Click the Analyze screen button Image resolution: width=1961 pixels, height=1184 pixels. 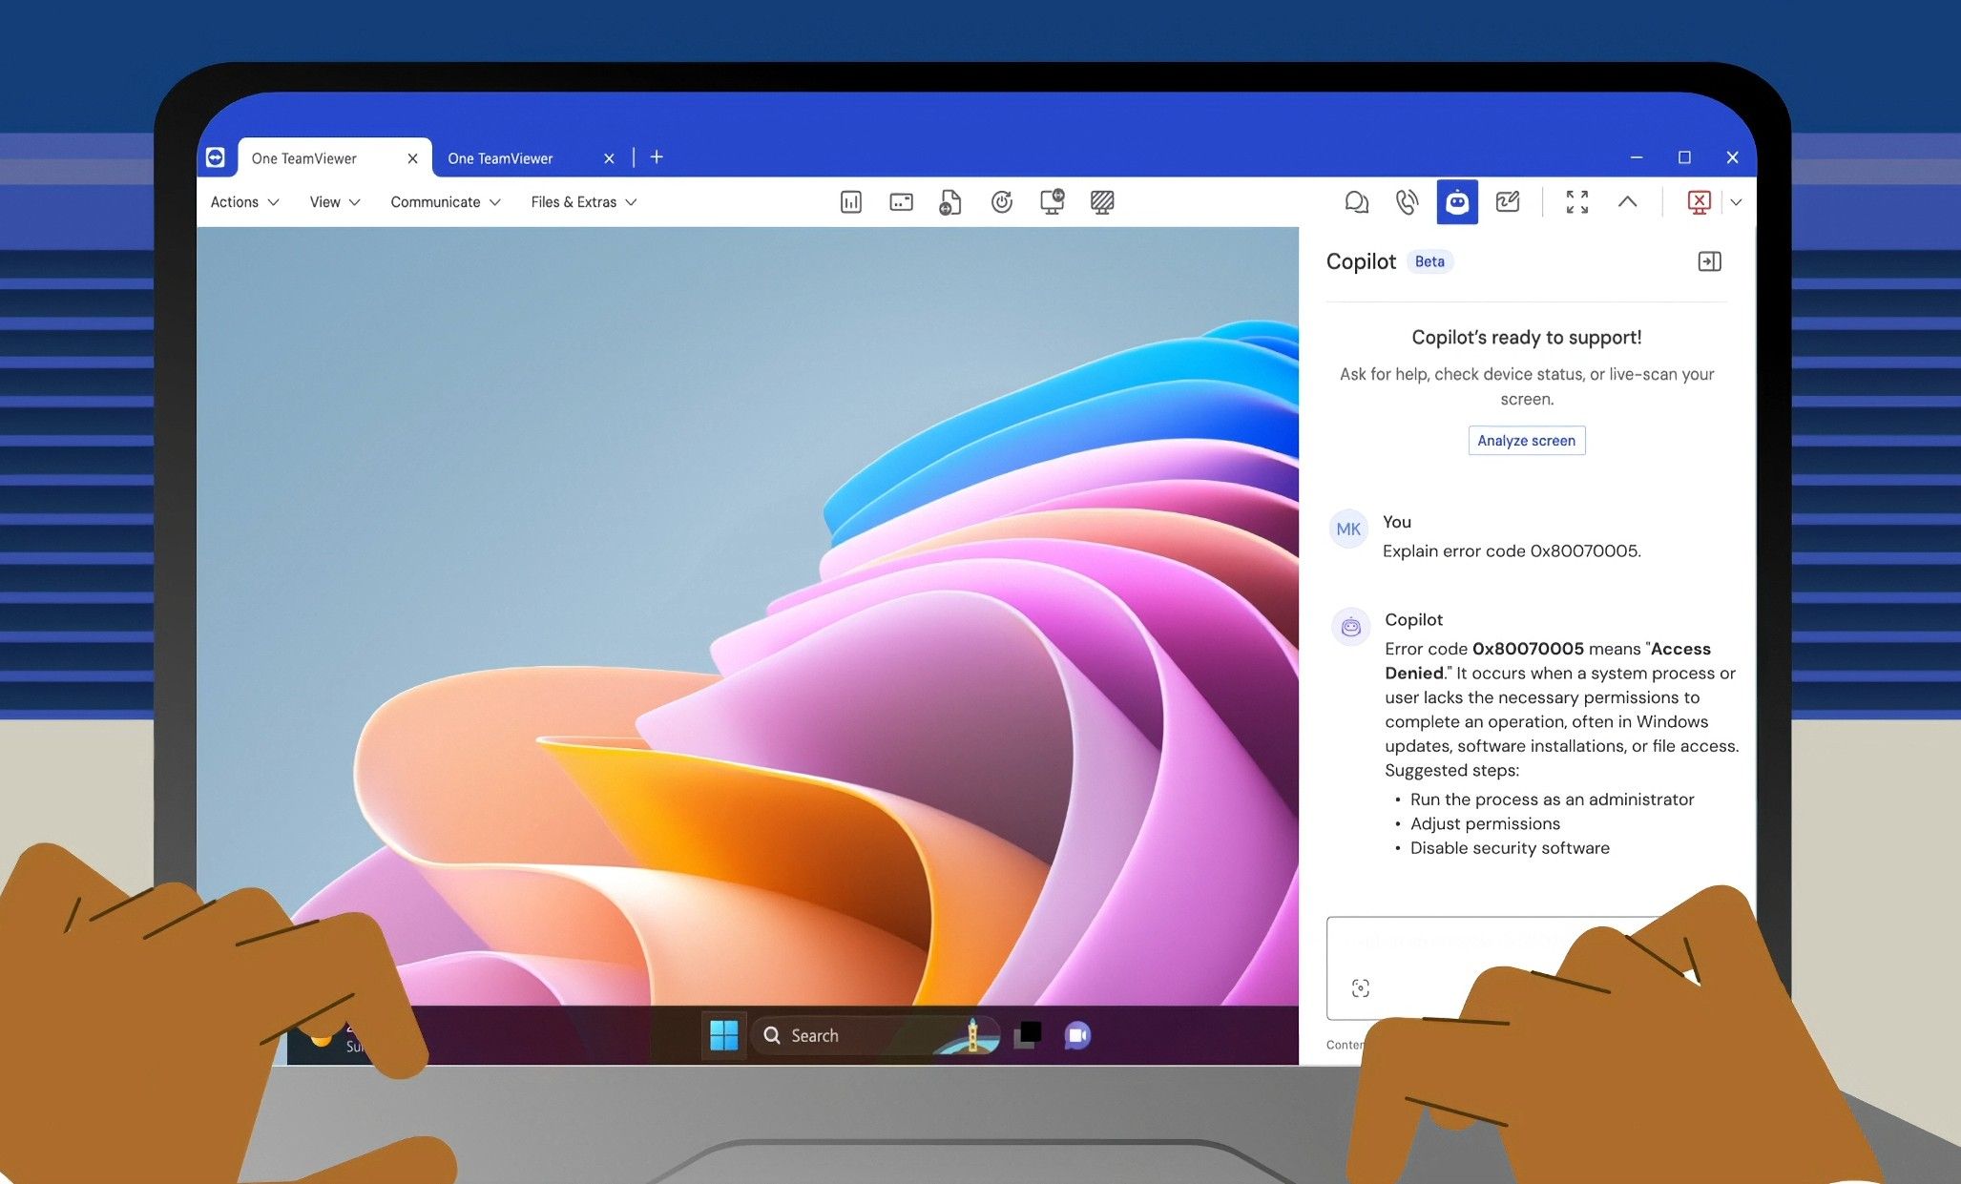(x=1526, y=441)
